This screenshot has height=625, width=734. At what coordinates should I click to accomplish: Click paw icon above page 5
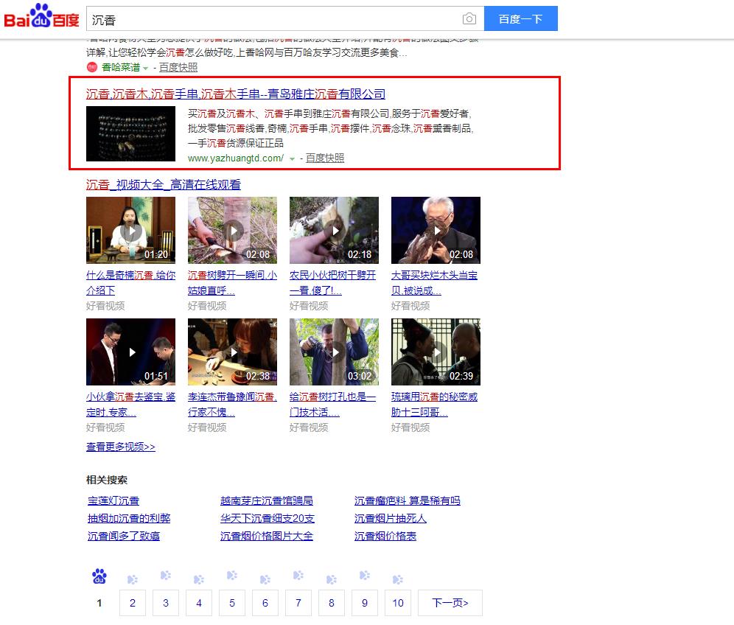click(x=232, y=575)
